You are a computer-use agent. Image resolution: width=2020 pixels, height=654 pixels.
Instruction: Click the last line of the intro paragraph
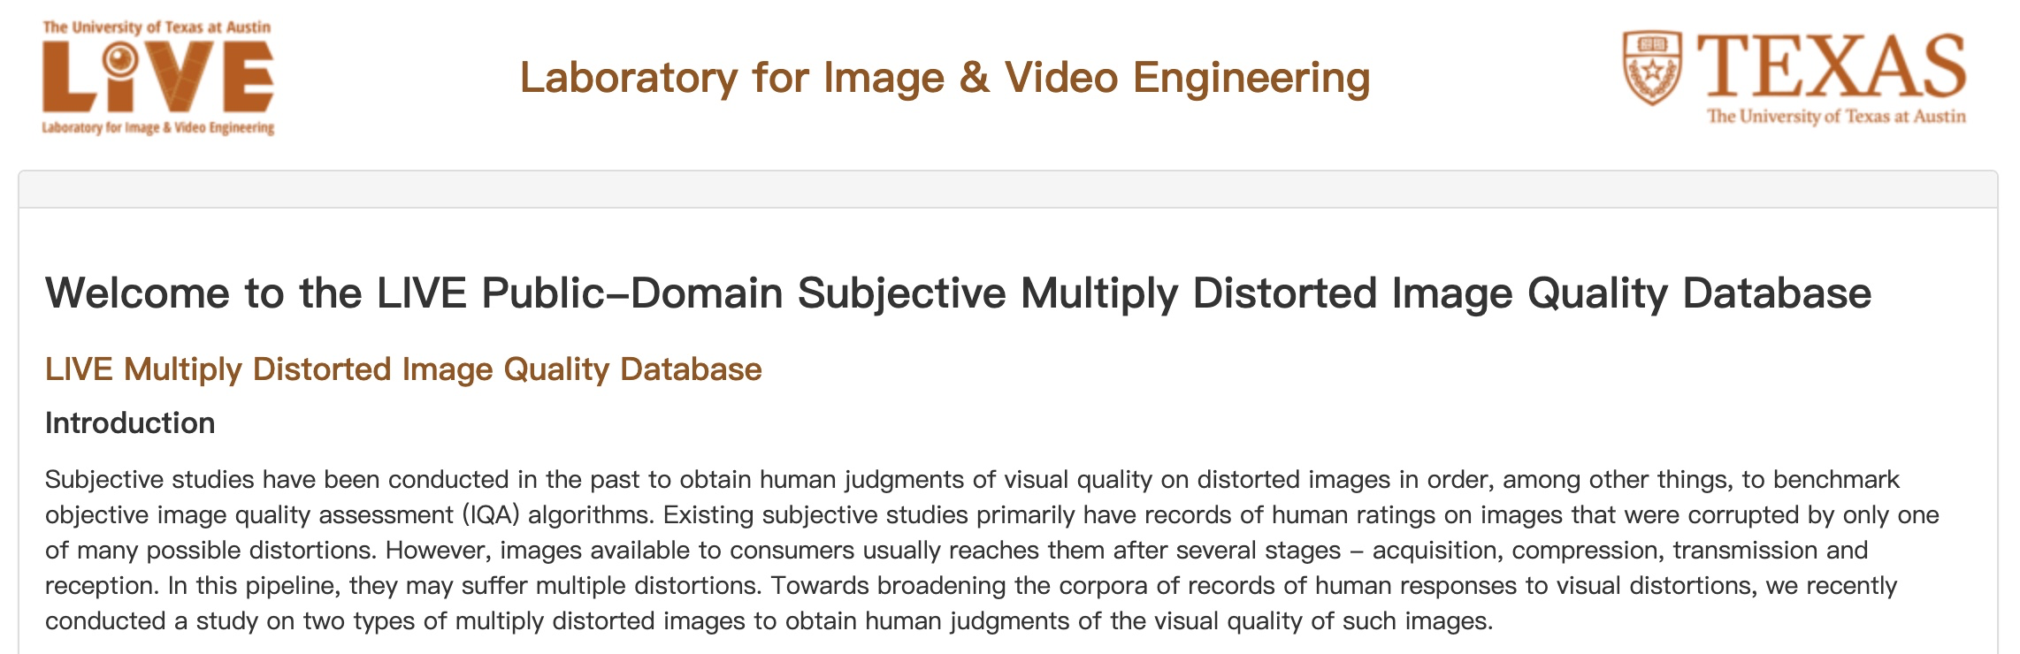click(768, 621)
